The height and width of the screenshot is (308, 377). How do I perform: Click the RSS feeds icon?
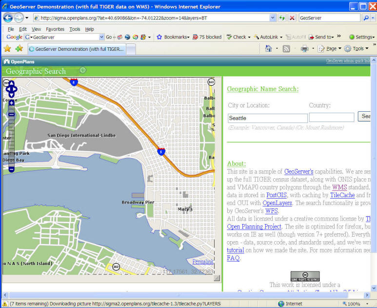pyautogui.click(x=286, y=49)
